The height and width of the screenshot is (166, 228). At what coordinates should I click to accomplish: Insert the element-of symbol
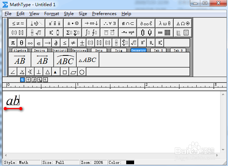click(x=39, y=43)
